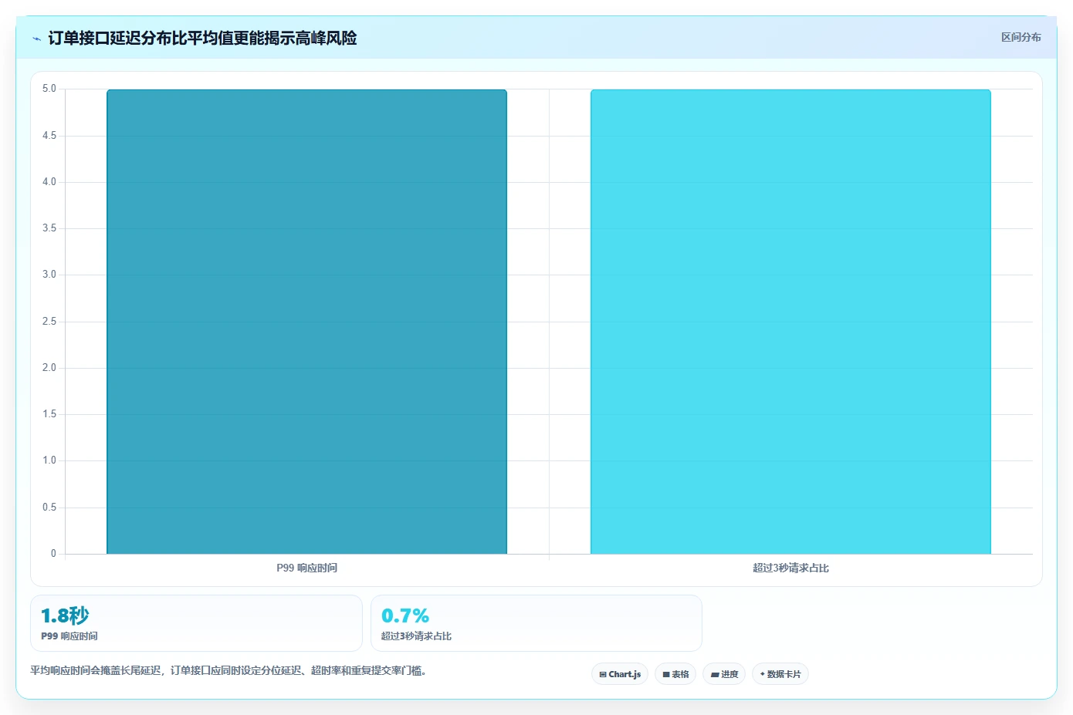
Task: Click the P99 响应时间 x-axis label
Action: coord(306,568)
